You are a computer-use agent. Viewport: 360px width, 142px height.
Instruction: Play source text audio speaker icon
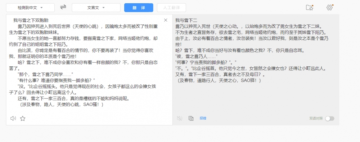(13, 118)
